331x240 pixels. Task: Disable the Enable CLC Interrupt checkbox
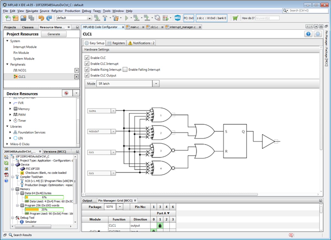(x=87, y=63)
